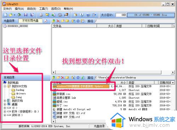Image resolution: width=177 pixels, height=130 pixels.
Task: Click the Save As floppy icon with pencil
Action: [32, 15]
